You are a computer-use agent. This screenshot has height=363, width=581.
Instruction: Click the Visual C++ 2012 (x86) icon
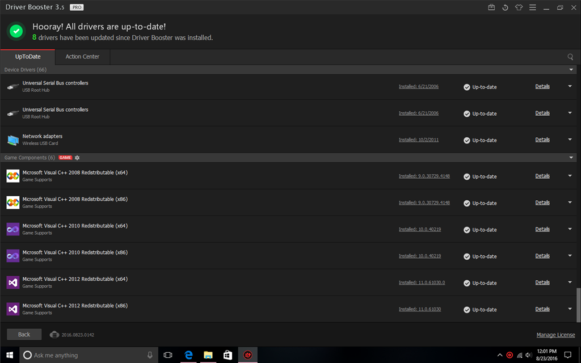pyautogui.click(x=13, y=309)
